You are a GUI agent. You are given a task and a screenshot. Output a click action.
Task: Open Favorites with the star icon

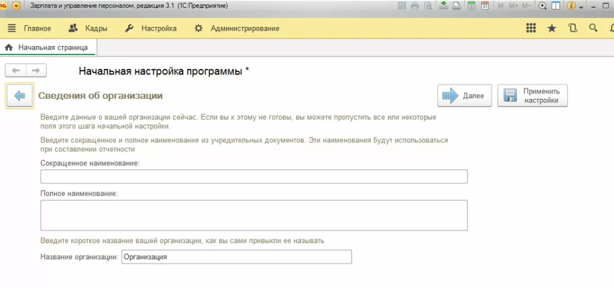coord(551,28)
